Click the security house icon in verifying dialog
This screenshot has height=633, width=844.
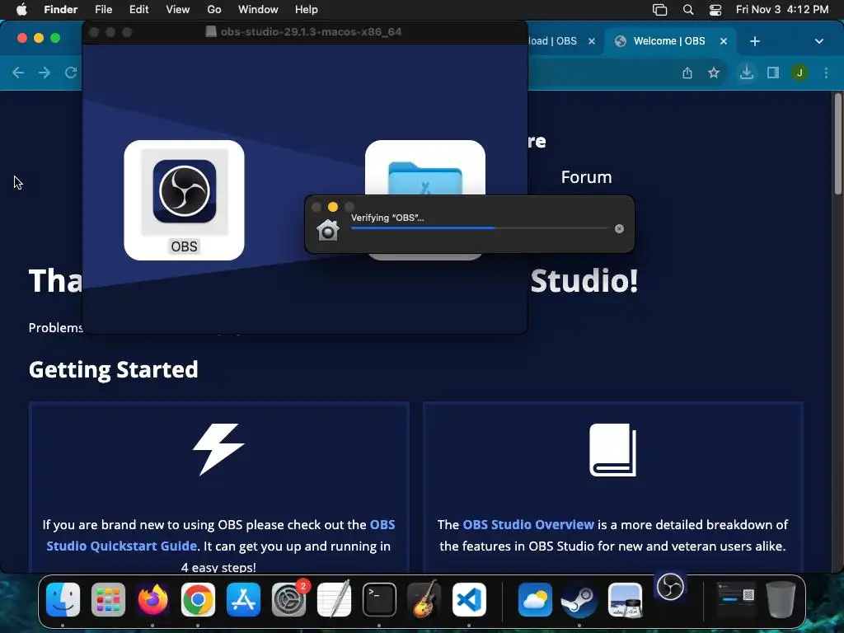coord(328,231)
